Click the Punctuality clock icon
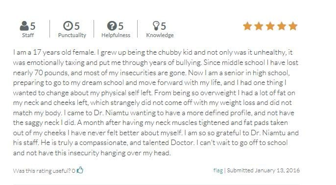The height and width of the screenshot is (185, 336). tap(68, 26)
